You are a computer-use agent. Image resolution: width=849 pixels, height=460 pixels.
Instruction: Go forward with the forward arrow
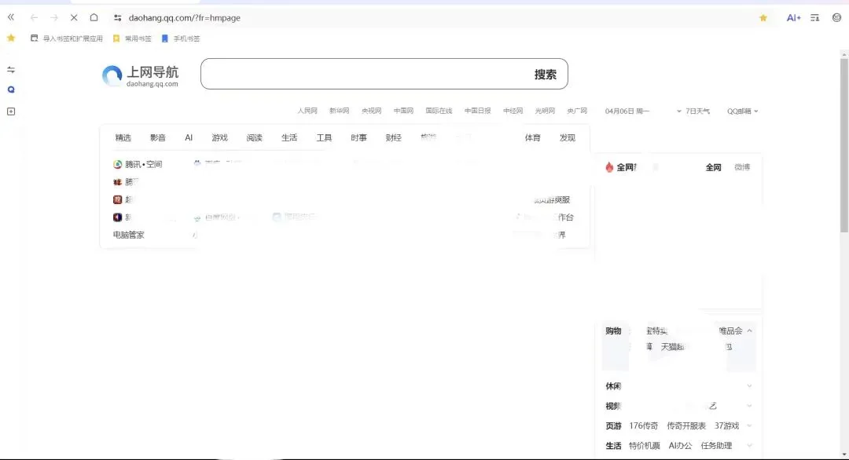point(54,18)
